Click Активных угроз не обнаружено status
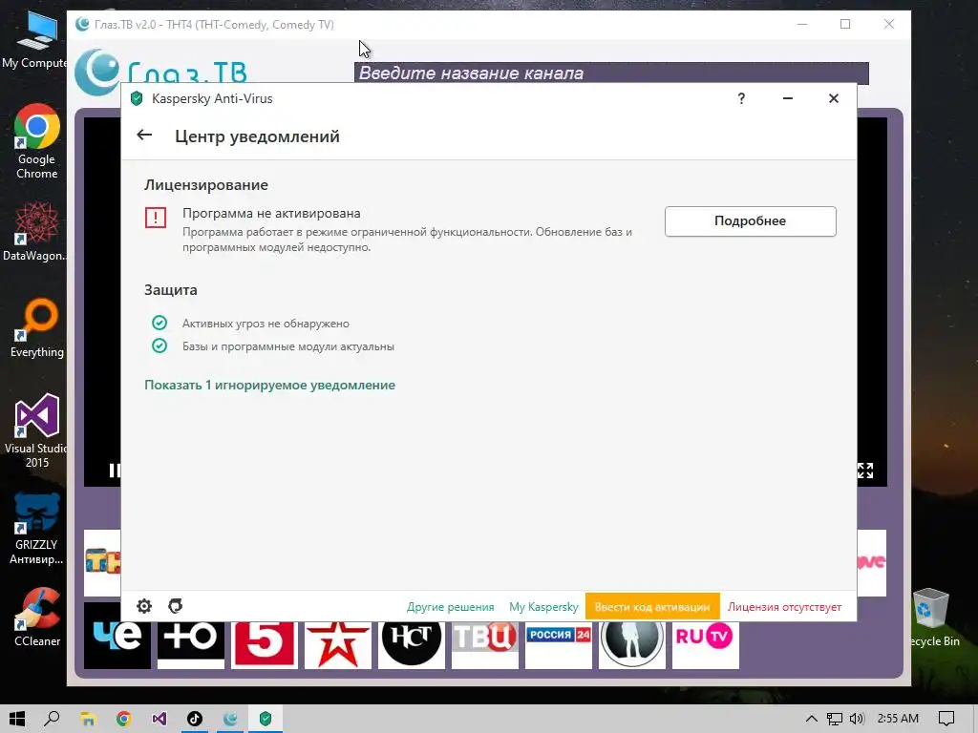978x733 pixels. point(266,324)
